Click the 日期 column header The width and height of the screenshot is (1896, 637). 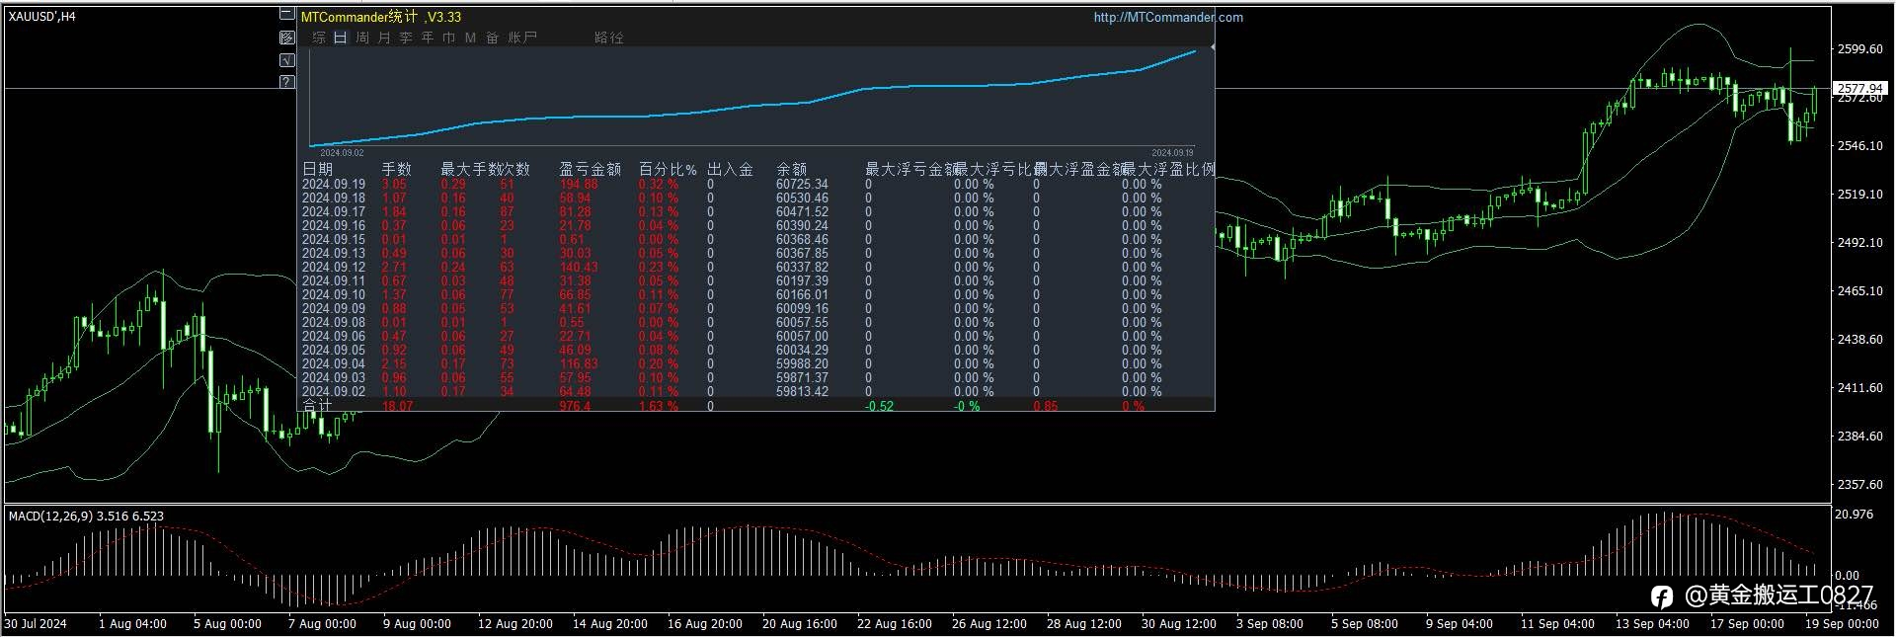pyautogui.click(x=317, y=170)
